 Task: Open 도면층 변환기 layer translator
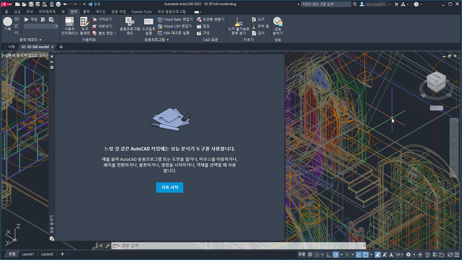[x=210, y=19]
